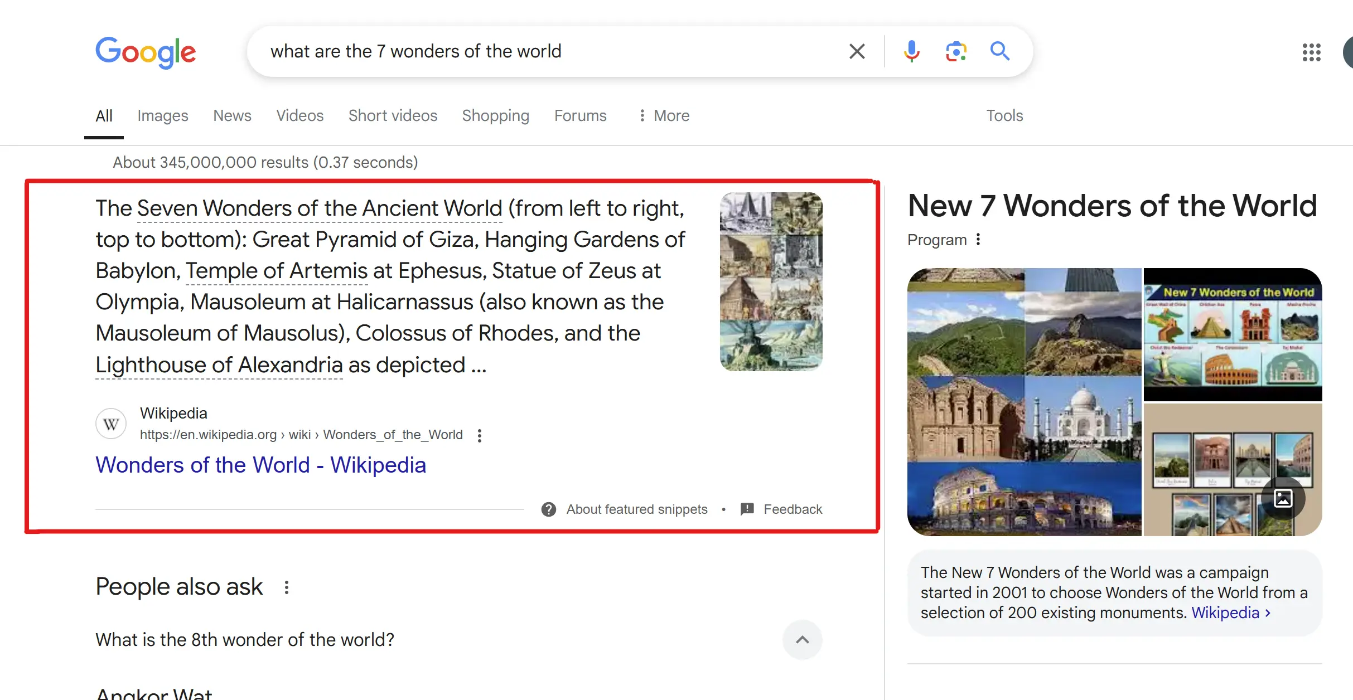Screen dimensions: 1353x700
Task: Open the Wikipedia result options menu
Action: [480, 435]
